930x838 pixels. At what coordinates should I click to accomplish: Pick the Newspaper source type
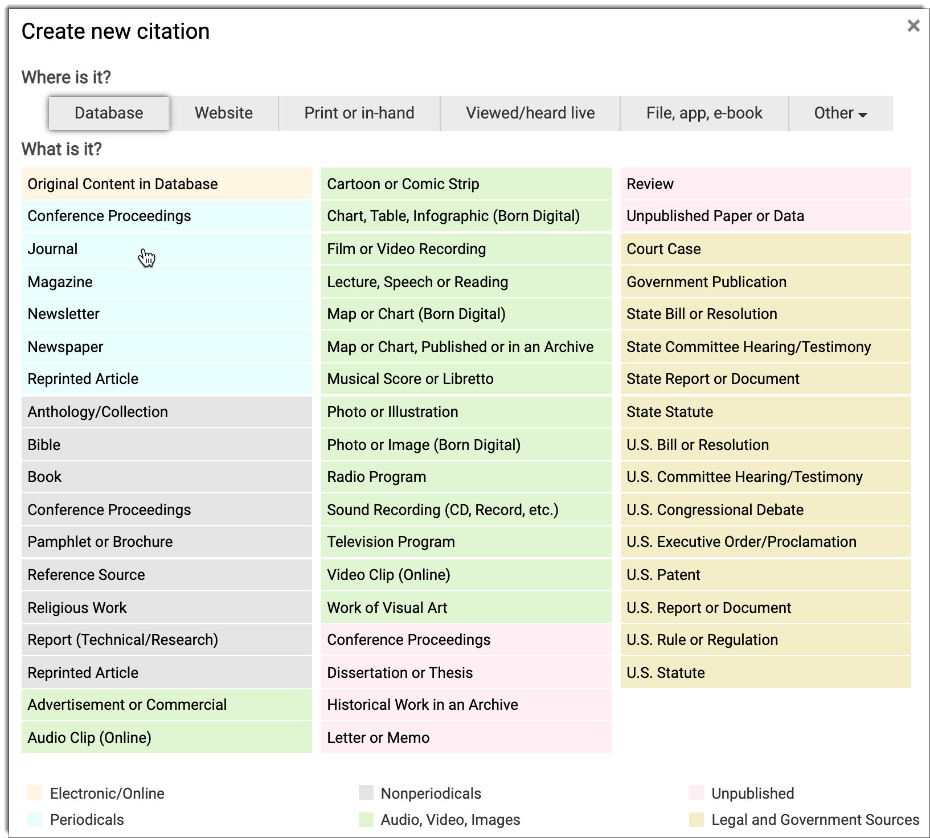coord(65,347)
